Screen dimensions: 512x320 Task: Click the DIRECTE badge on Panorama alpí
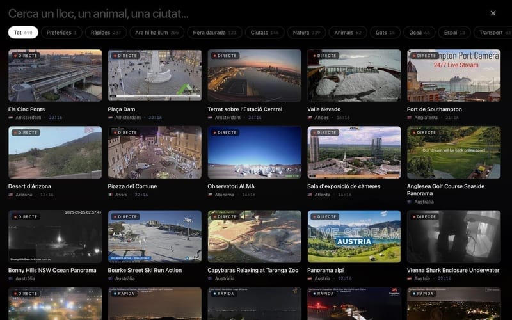(324, 217)
